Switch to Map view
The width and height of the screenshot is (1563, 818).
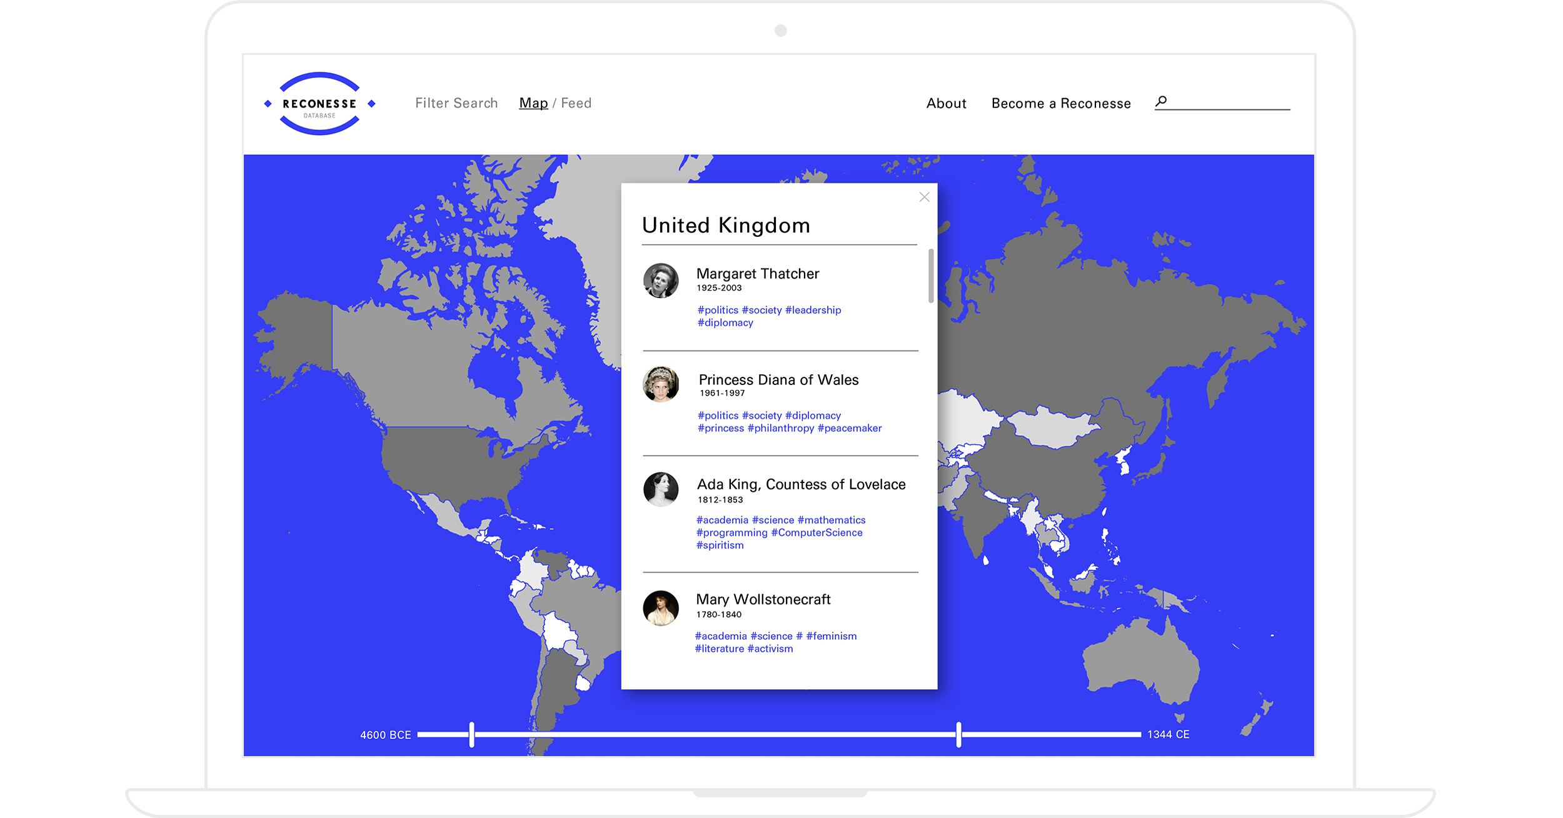click(533, 103)
